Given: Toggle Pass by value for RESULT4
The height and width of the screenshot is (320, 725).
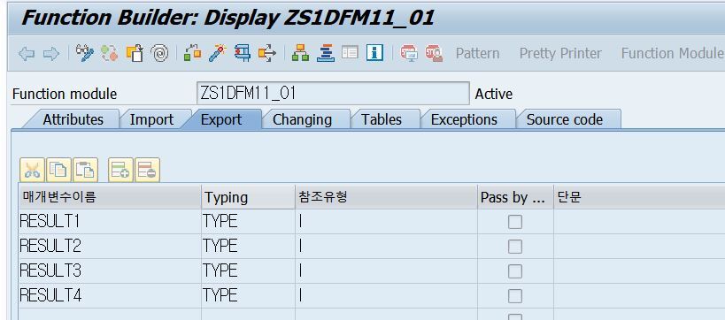Looking at the screenshot, I should point(515,295).
